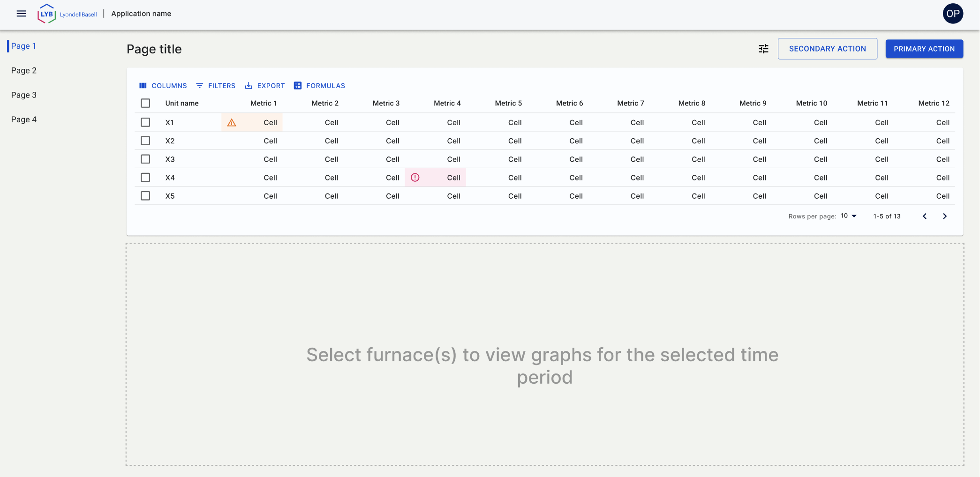The width and height of the screenshot is (980, 477).
Task: Select the X5 unit name cell
Action: 170,196
